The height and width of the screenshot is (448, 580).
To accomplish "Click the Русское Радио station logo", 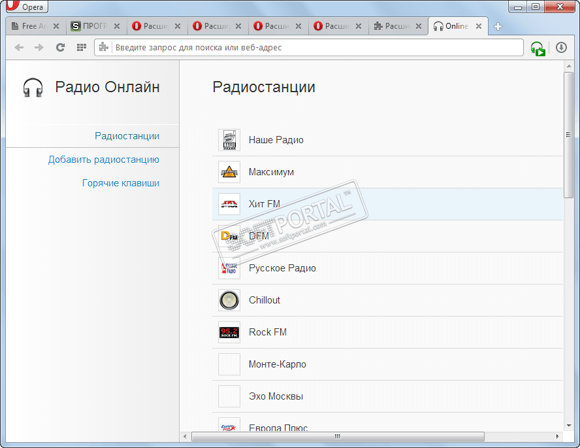I will (x=229, y=268).
